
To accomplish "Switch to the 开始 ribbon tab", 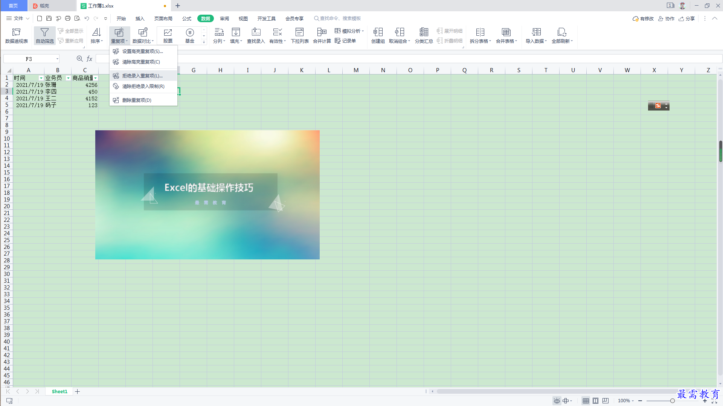I will coord(121,18).
